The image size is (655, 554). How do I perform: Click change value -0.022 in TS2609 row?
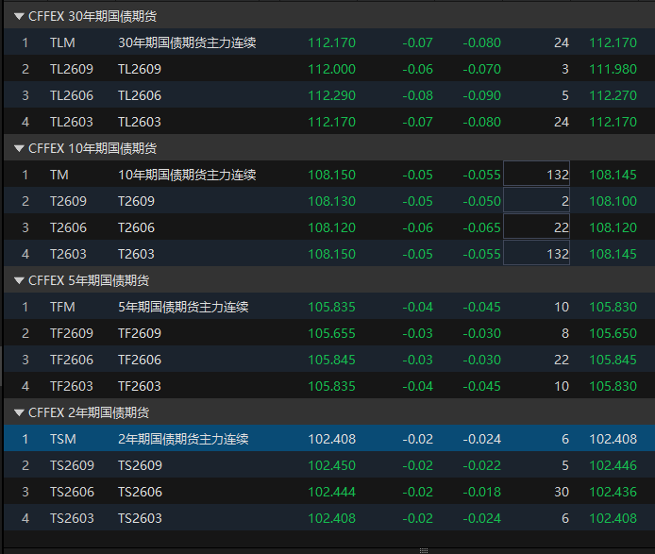pos(481,465)
